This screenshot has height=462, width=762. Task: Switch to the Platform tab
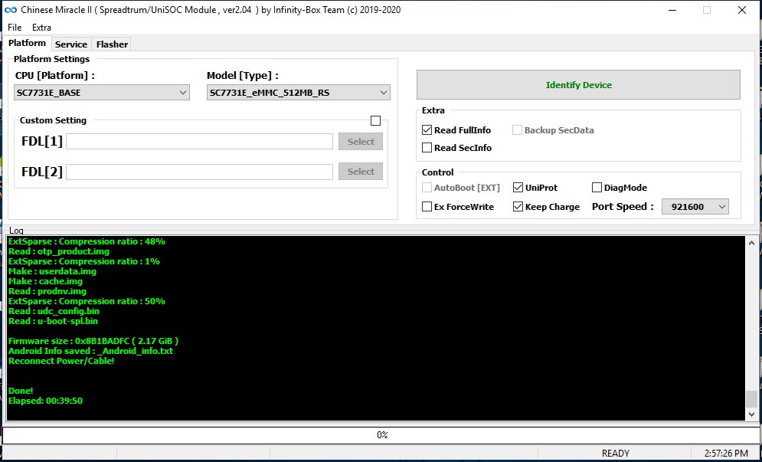coord(28,43)
